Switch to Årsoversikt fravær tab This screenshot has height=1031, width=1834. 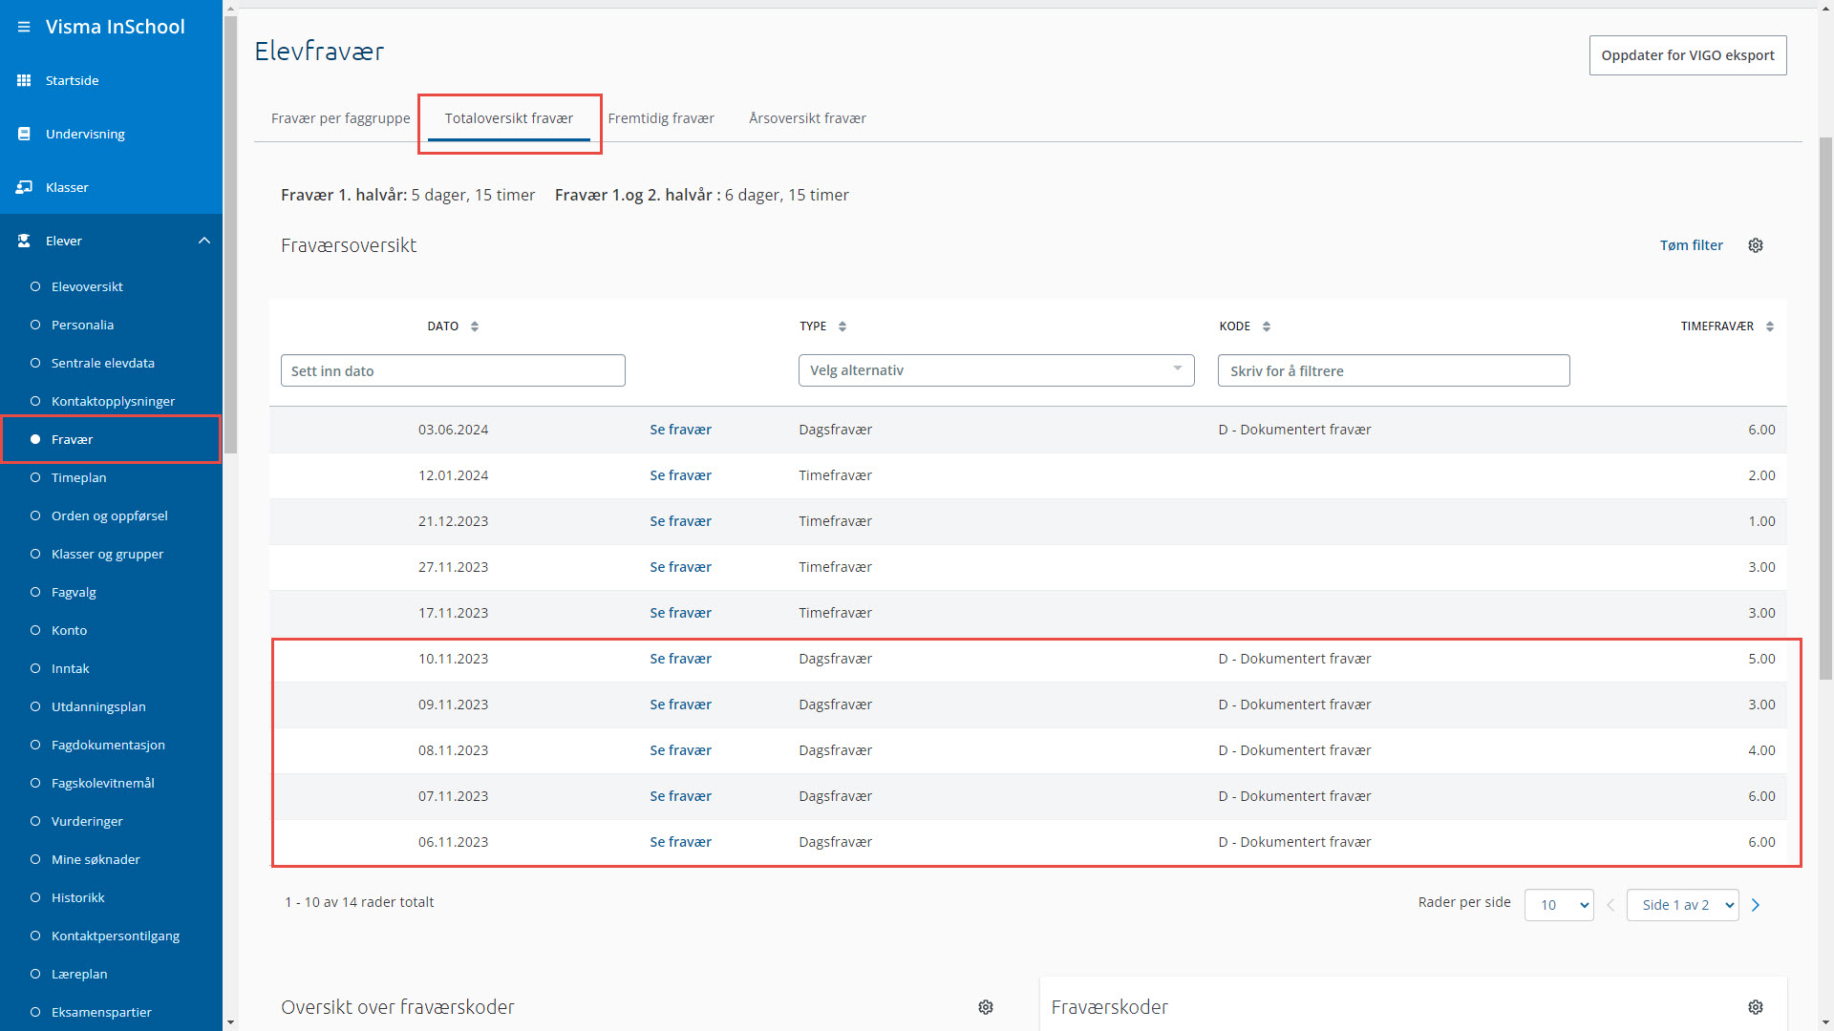807,118
